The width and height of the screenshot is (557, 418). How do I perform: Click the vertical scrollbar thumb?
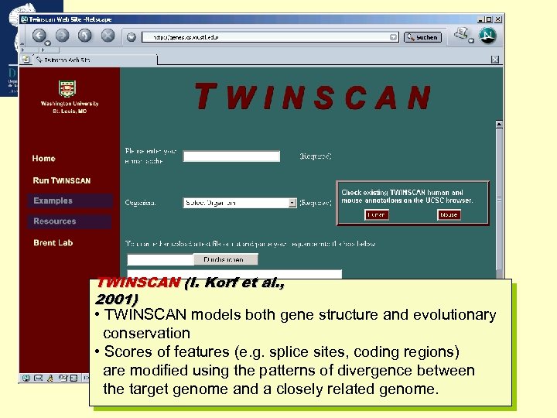point(499,199)
